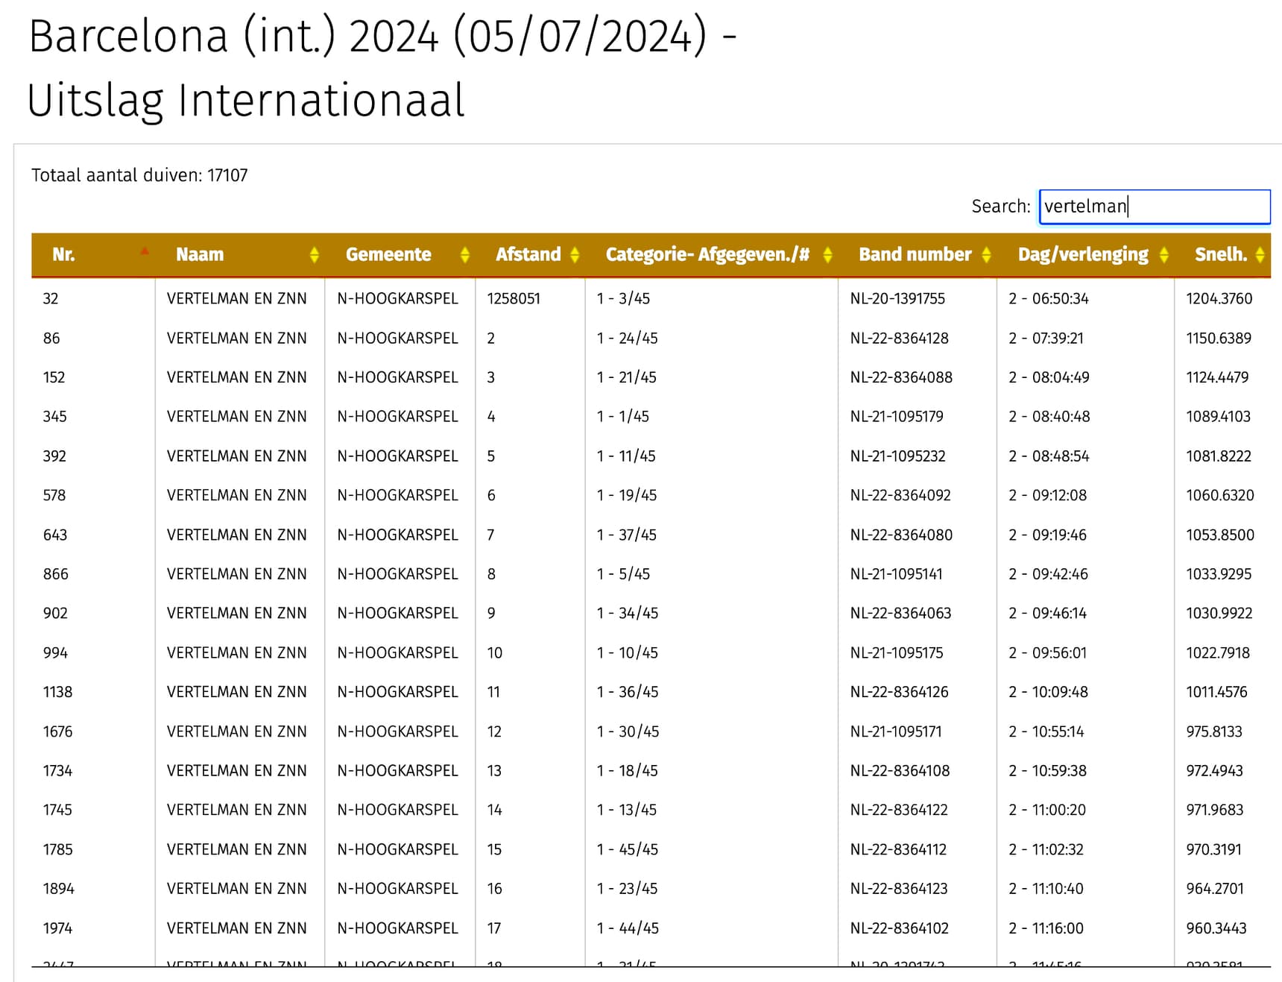Image resolution: width=1282 pixels, height=982 pixels.
Task: Sort table by Naam header text
Action: point(200,255)
